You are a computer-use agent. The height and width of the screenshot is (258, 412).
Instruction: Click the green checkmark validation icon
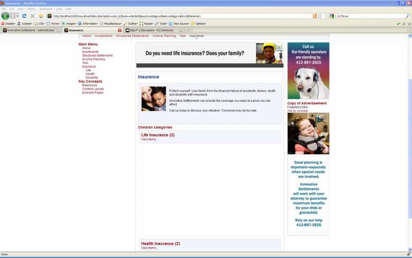(398, 23)
